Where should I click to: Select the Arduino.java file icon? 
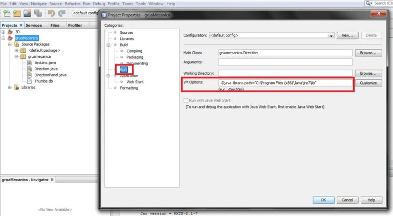click(29, 62)
